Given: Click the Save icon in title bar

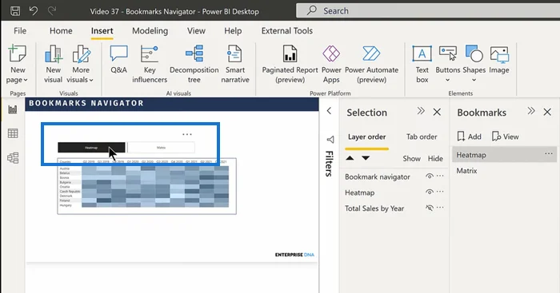Looking at the screenshot, I should tap(15, 10).
